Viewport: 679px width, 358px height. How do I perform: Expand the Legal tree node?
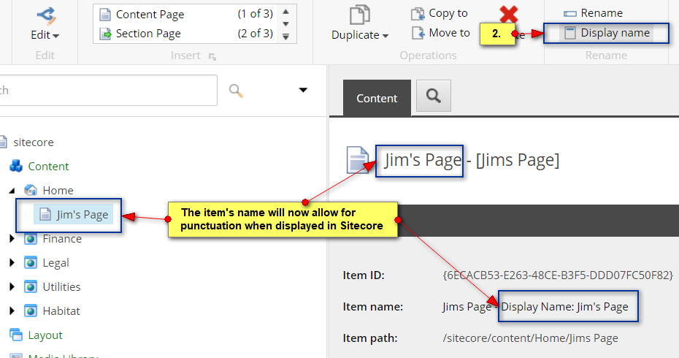tap(12, 262)
